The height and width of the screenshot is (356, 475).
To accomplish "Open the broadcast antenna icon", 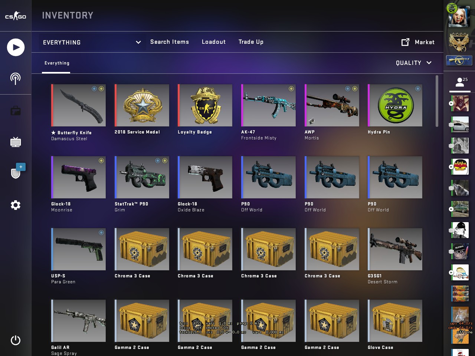I will tap(15, 79).
